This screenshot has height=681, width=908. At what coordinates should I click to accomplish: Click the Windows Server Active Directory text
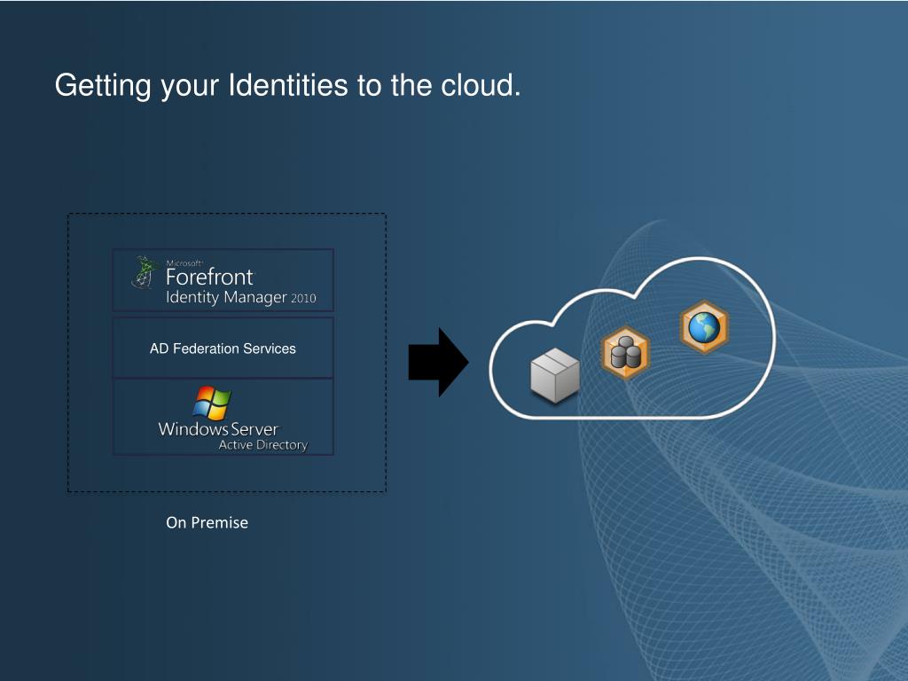[x=233, y=436]
